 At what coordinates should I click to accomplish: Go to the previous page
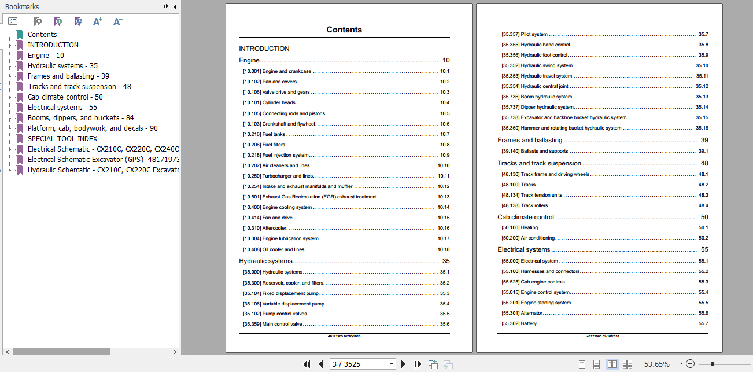pos(321,364)
